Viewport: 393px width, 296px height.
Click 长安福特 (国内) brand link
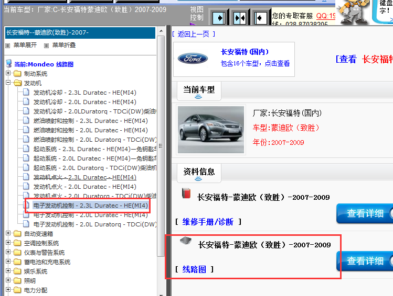[x=245, y=52]
